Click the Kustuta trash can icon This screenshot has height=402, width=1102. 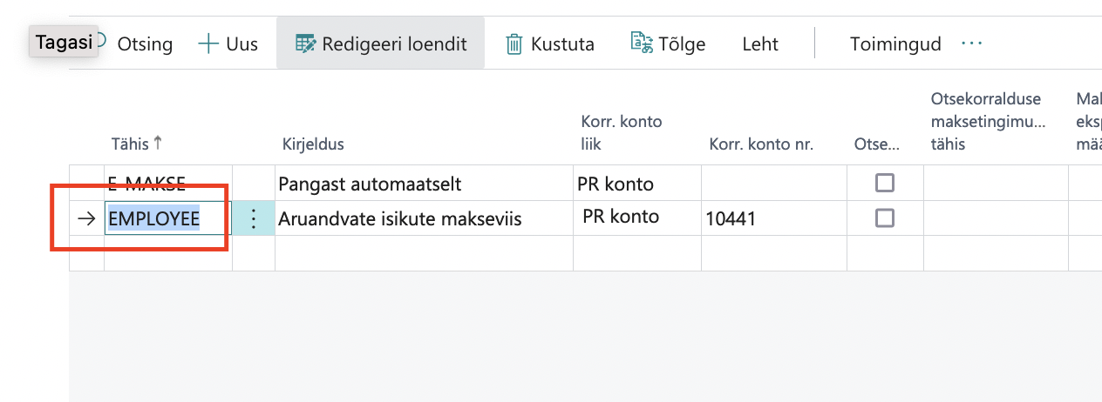(x=514, y=44)
